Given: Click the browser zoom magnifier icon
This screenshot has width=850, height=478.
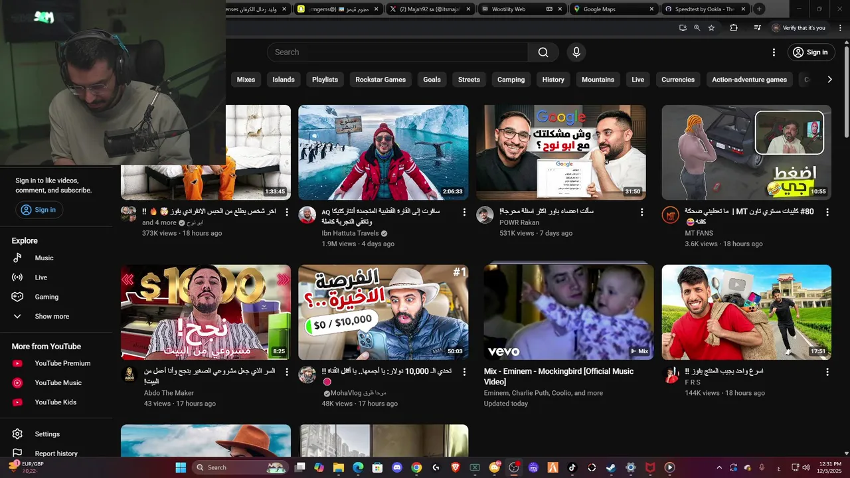Looking at the screenshot, I should pyautogui.click(x=697, y=28).
